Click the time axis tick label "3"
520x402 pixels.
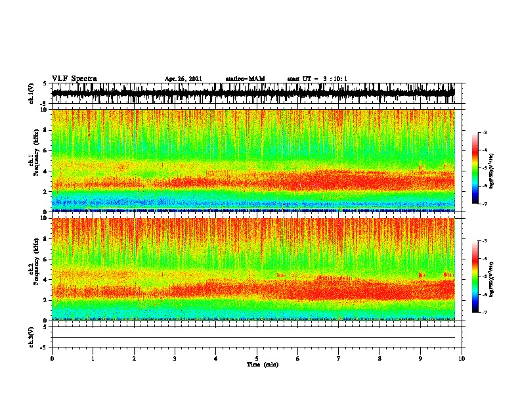(x=175, y=359)
